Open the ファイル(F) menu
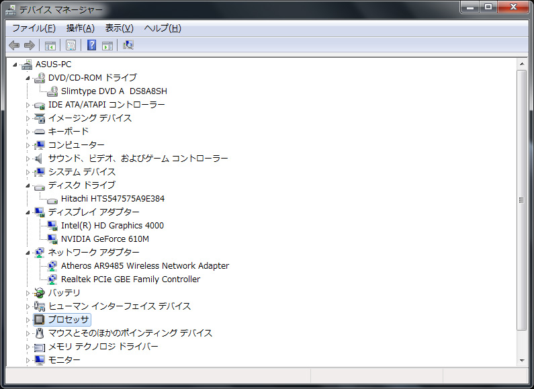The height and width of the screenshot is (389, 534). pos(34,28)
